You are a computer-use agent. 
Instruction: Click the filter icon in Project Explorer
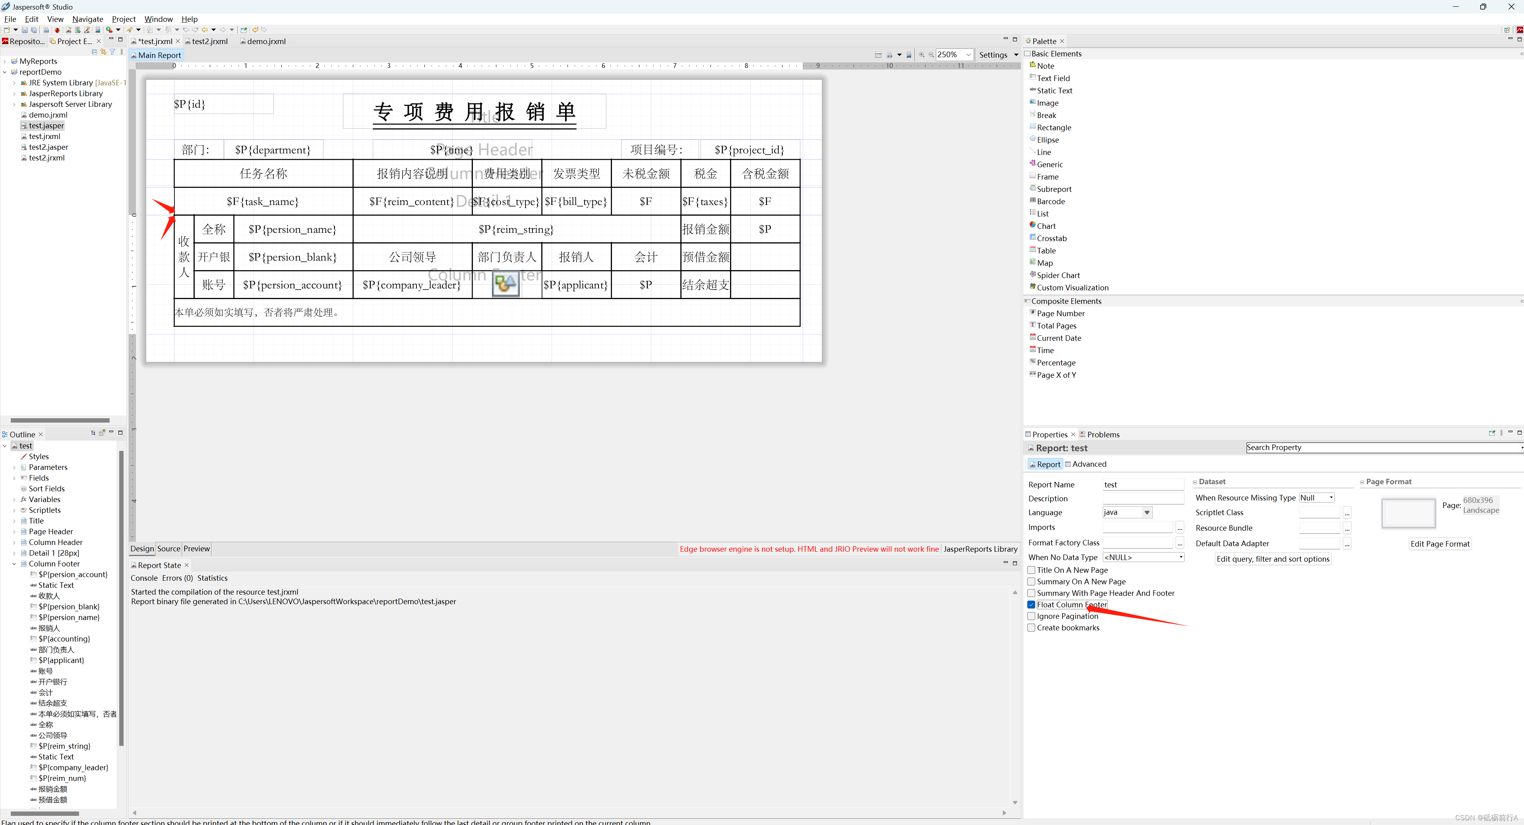[112, 52]
